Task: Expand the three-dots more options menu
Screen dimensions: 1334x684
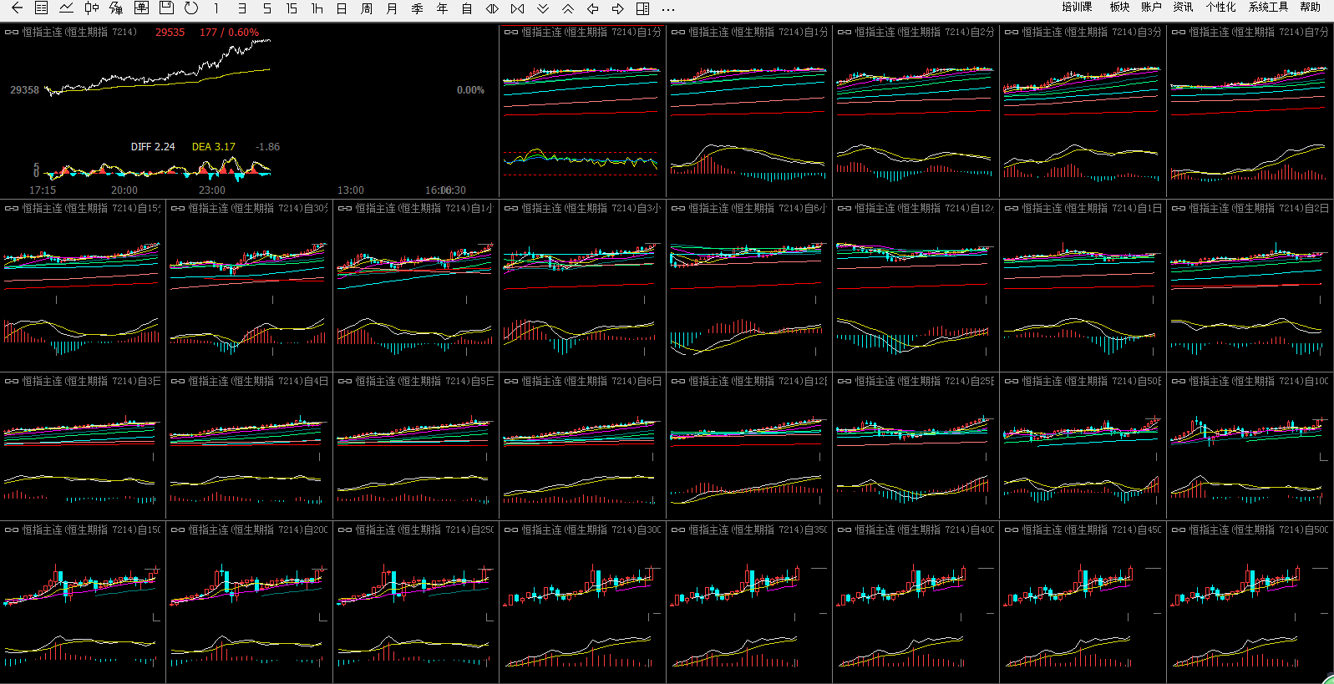Action: [x=667, y=8]
